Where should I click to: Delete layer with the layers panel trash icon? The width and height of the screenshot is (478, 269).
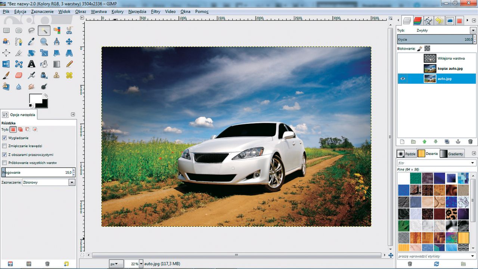[470, 142]
